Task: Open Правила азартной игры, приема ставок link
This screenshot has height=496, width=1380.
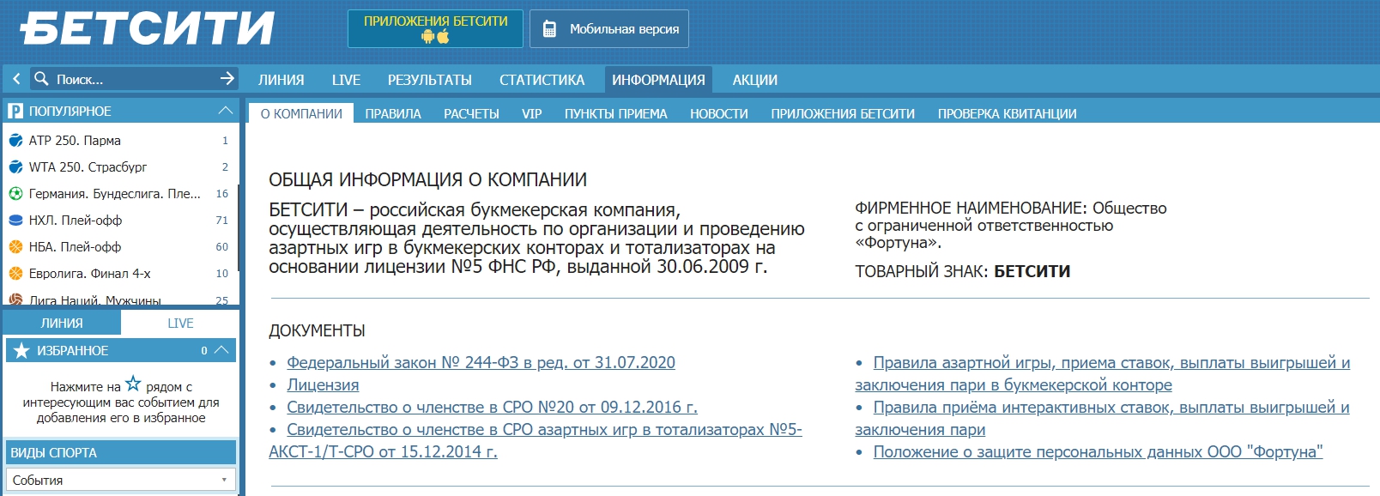Action: (x=1103, y=373)
